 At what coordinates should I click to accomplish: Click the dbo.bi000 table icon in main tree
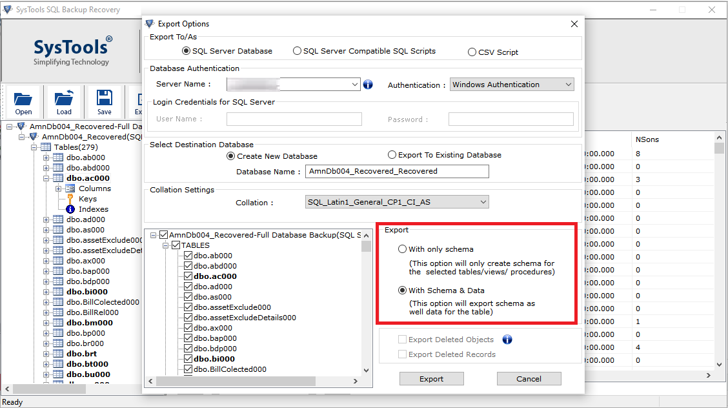tap(58, 292)
